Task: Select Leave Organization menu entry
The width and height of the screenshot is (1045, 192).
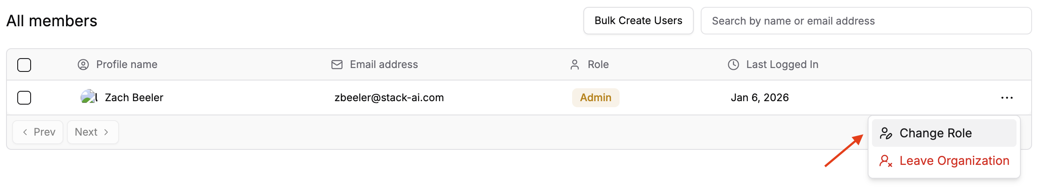Action: pos(954,161)
